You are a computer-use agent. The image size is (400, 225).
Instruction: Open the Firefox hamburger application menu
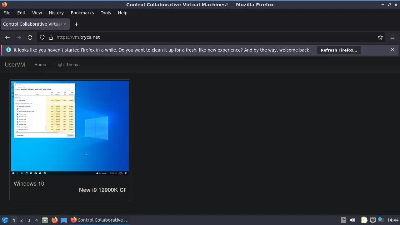pos(392,37)
